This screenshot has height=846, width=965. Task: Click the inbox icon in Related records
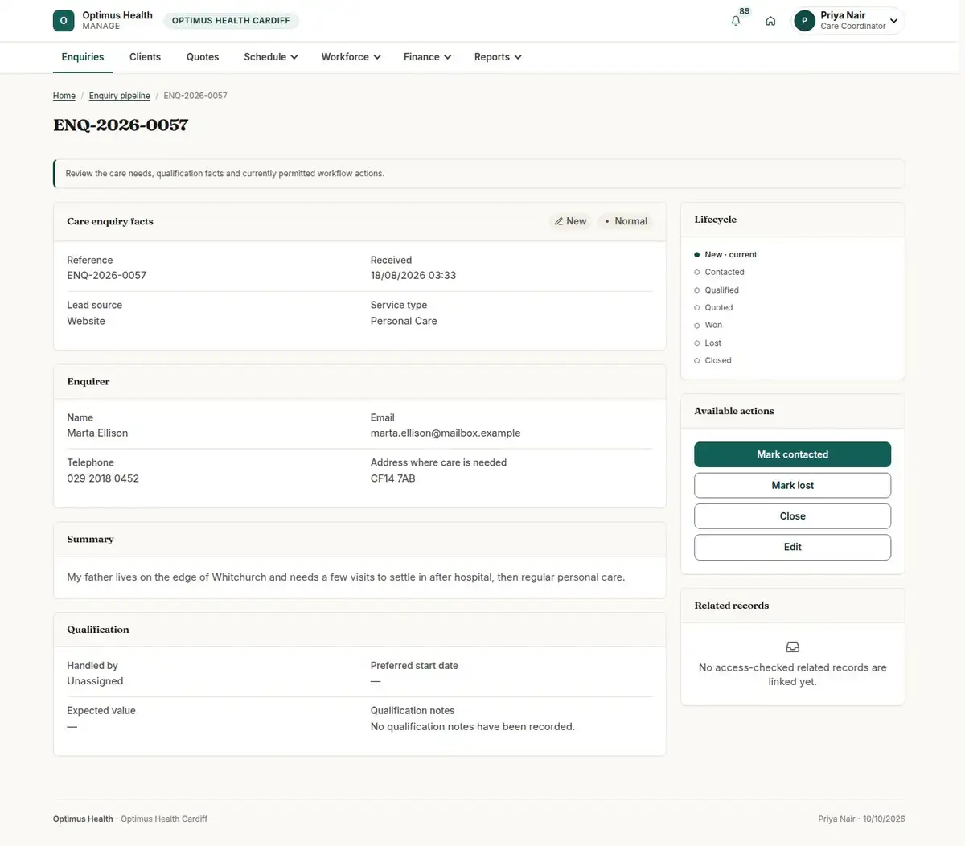[x=793, y=647]
